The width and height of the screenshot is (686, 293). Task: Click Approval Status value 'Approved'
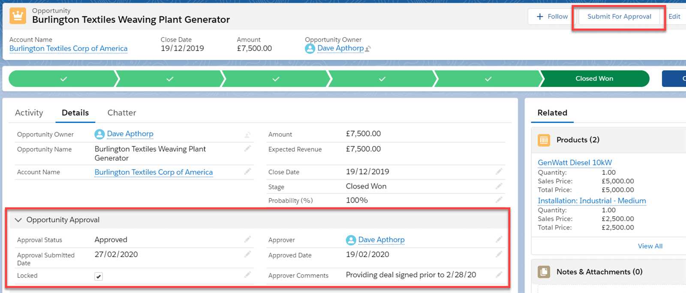click(111, 239)
